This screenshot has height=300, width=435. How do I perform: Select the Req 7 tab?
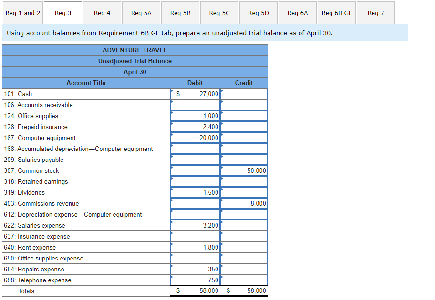376,13
